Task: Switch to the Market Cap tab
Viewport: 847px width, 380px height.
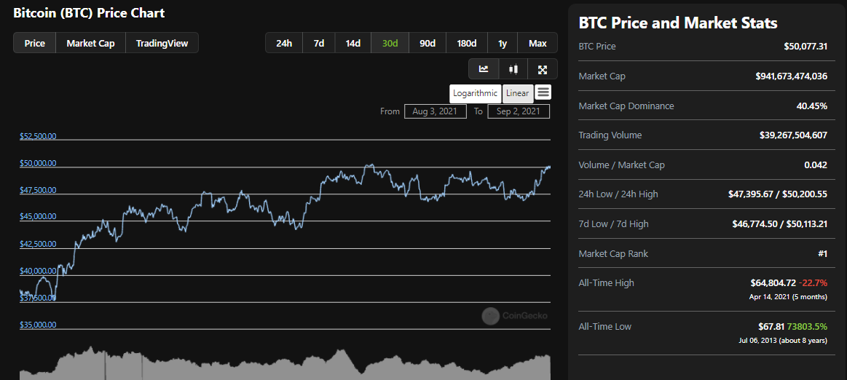Action: [x=91, y=43]
